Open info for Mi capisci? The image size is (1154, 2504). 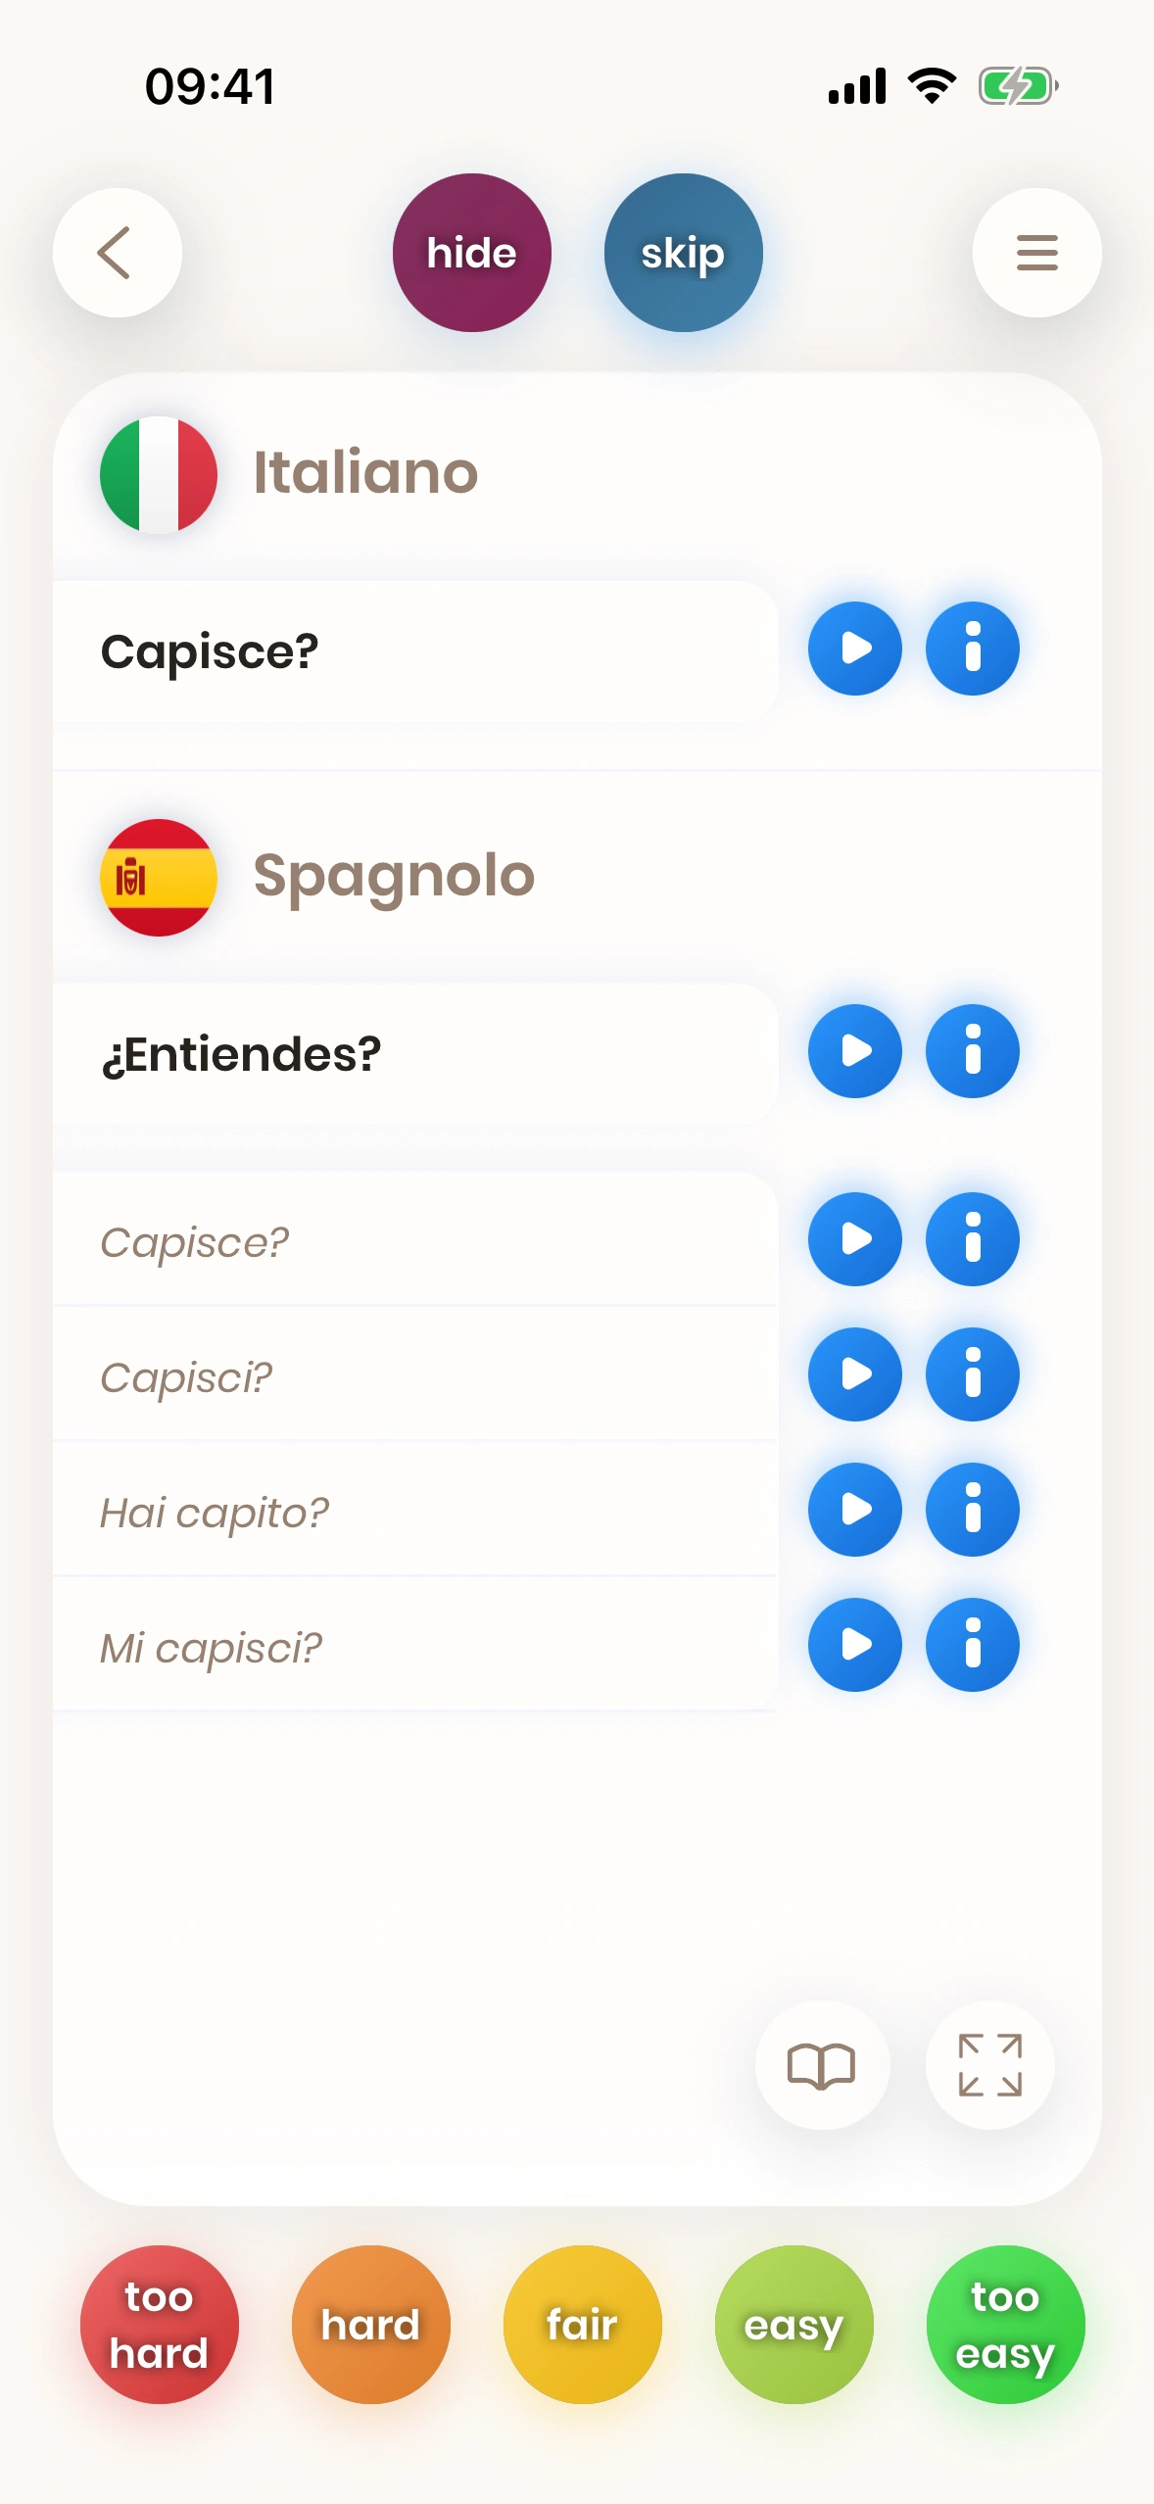click(972, 1645)
